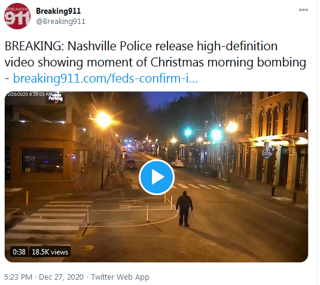Click the 0:38 video duration badge

pos(19,251)
